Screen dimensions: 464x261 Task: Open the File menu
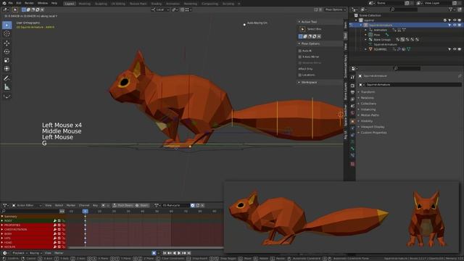coord(11,3)
